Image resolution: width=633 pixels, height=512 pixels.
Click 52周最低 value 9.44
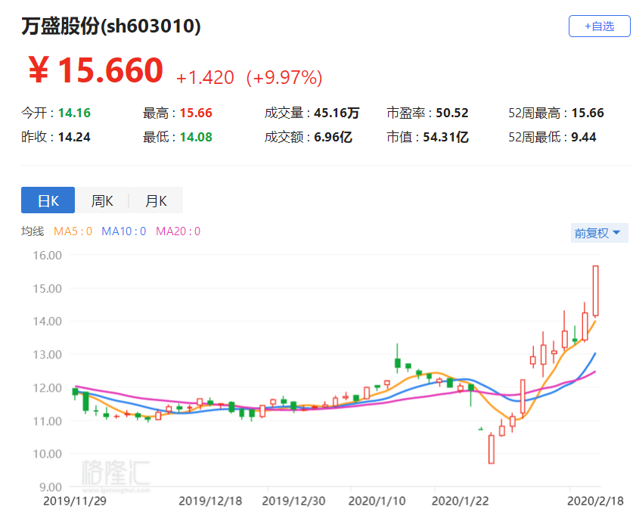click(x=583, y=137)
